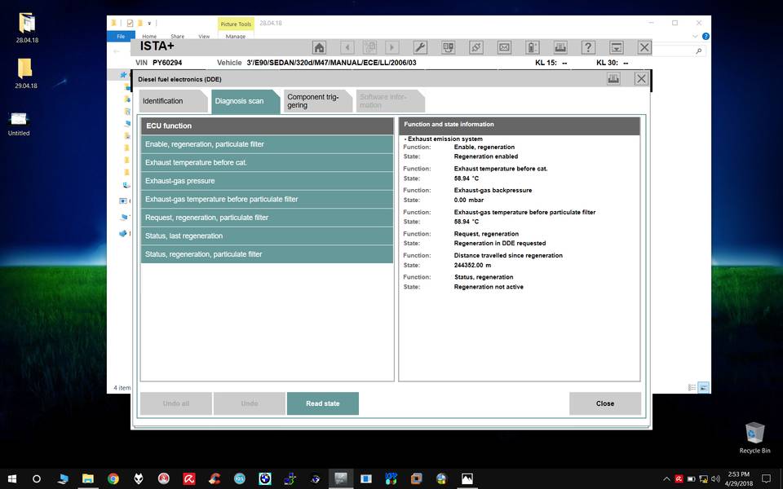
Task: Open the red Avira icon on taskbar
Action: 188,479
